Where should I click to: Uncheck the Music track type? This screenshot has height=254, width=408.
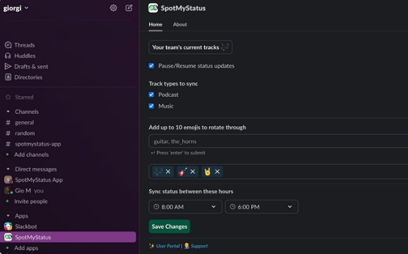(151, 106)
